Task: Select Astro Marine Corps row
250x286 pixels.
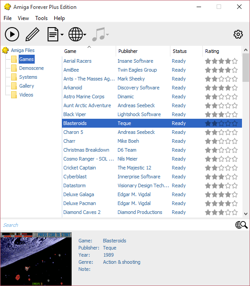Action: point(152,97)
